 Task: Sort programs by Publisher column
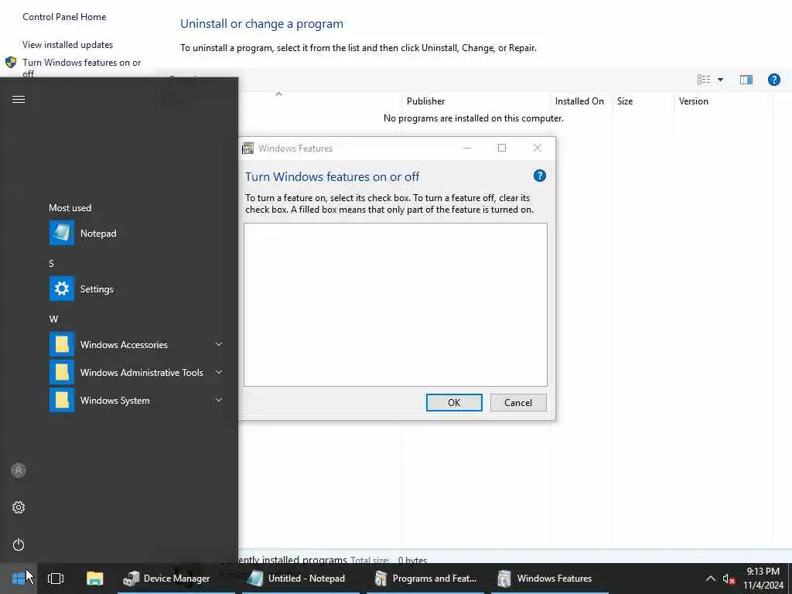coord(476,101)
